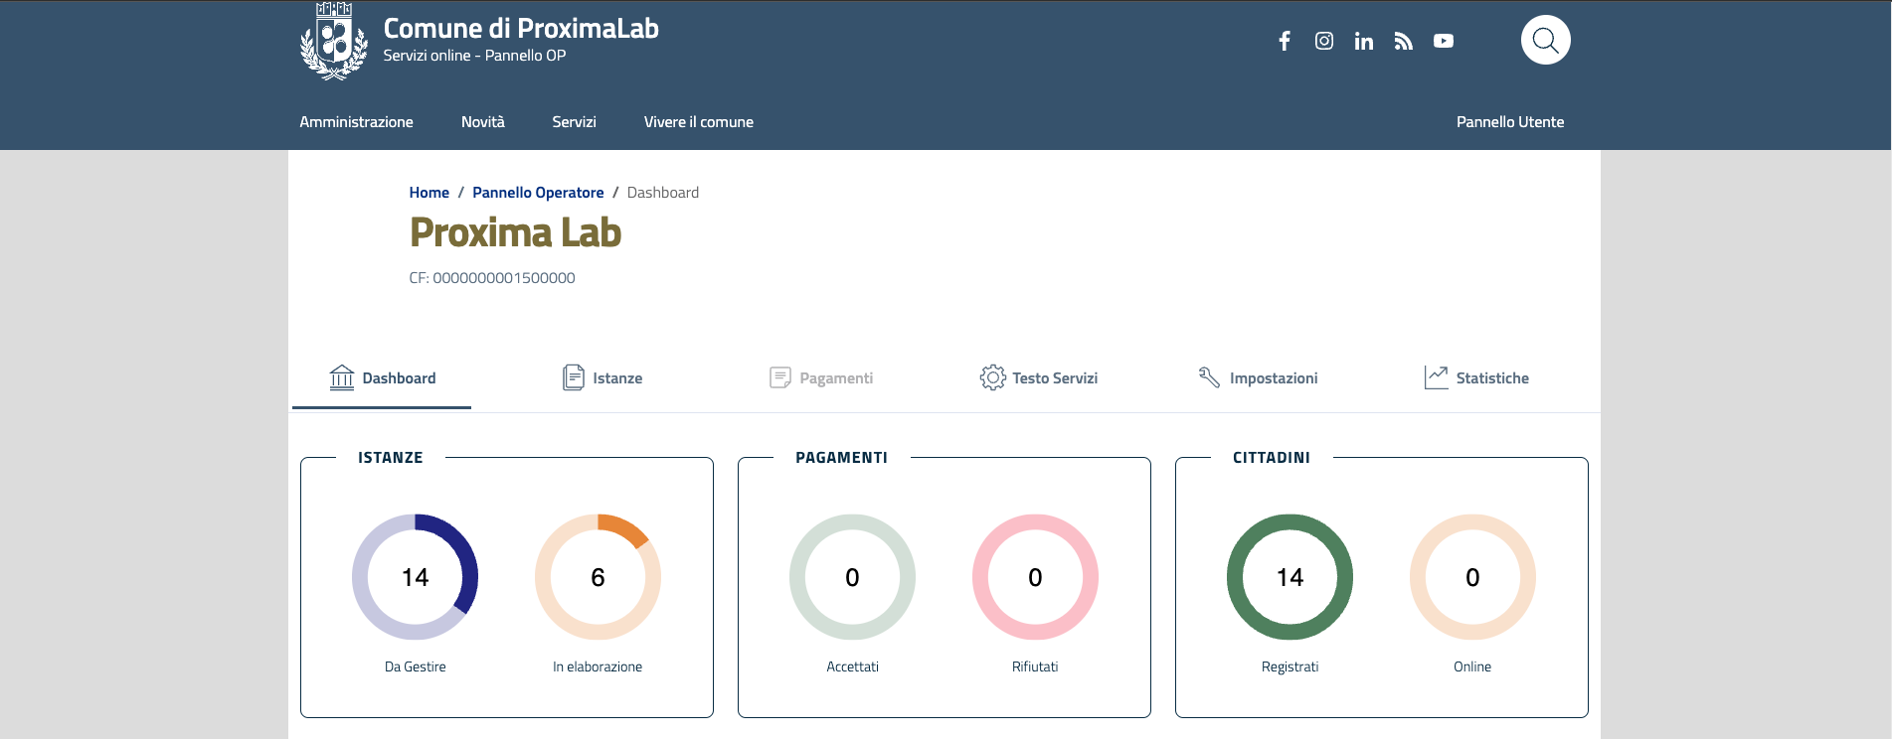Open the Servizi navigation item
Image resolution: width=1892 pixels, height=739 pixels.
coord(574,122)
